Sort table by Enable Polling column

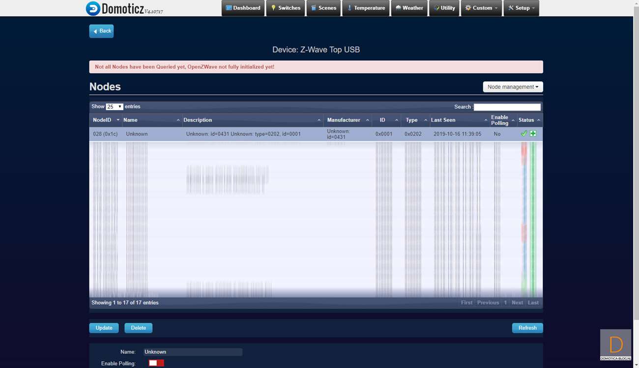[x=503, y=120]
